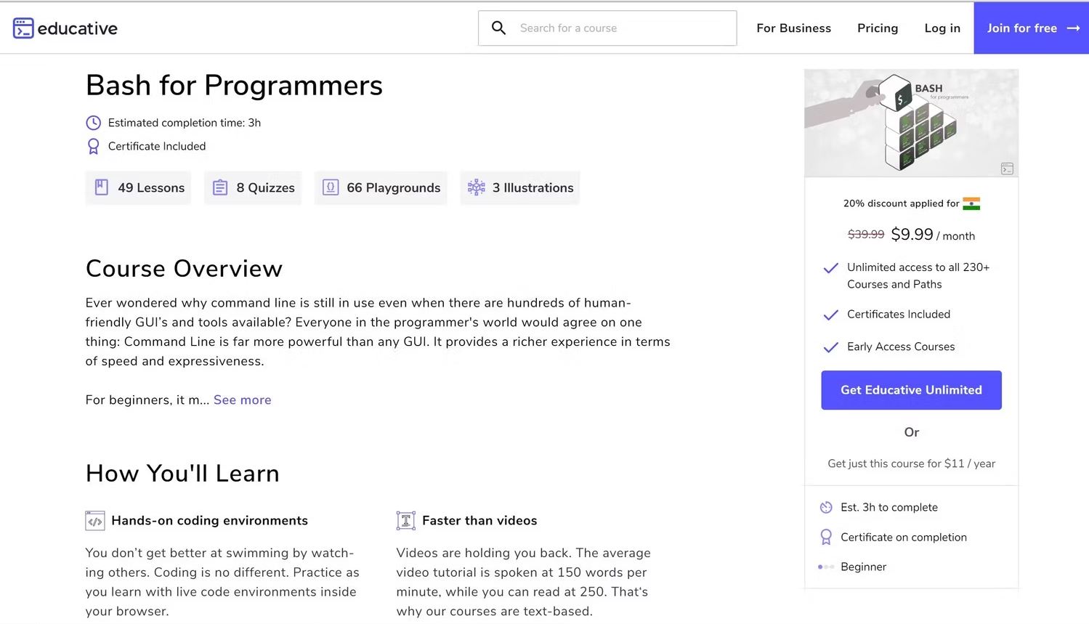Click the 66 Playgrounds badge label

(393, 187)
